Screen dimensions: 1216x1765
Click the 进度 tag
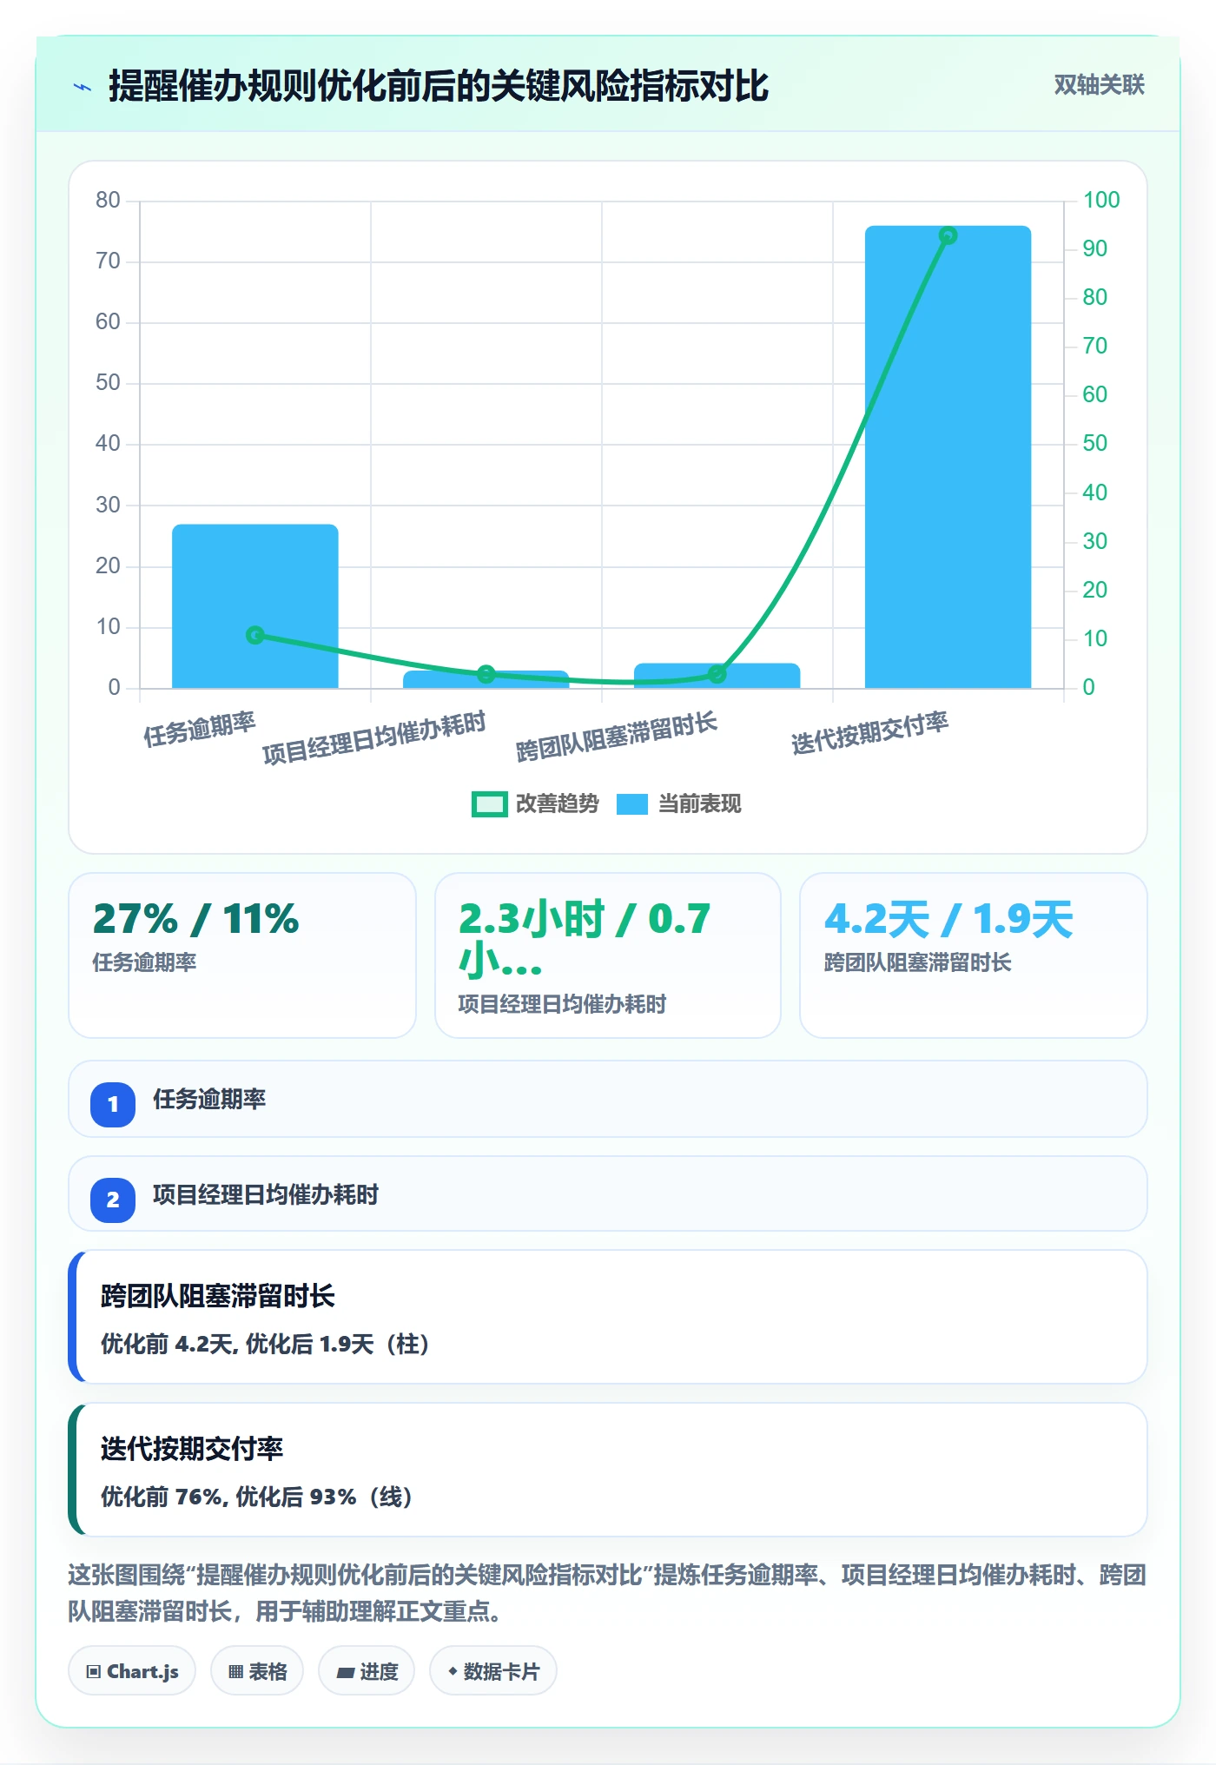[x=367, y=1671]
